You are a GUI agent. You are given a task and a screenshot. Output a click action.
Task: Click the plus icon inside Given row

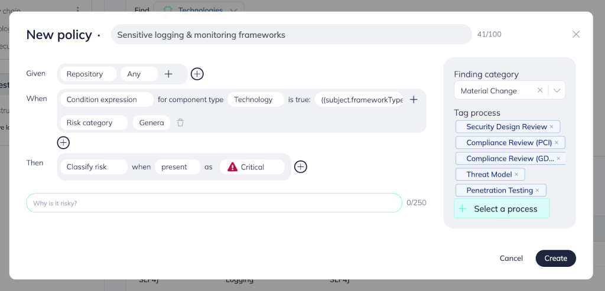pos(168,74)
